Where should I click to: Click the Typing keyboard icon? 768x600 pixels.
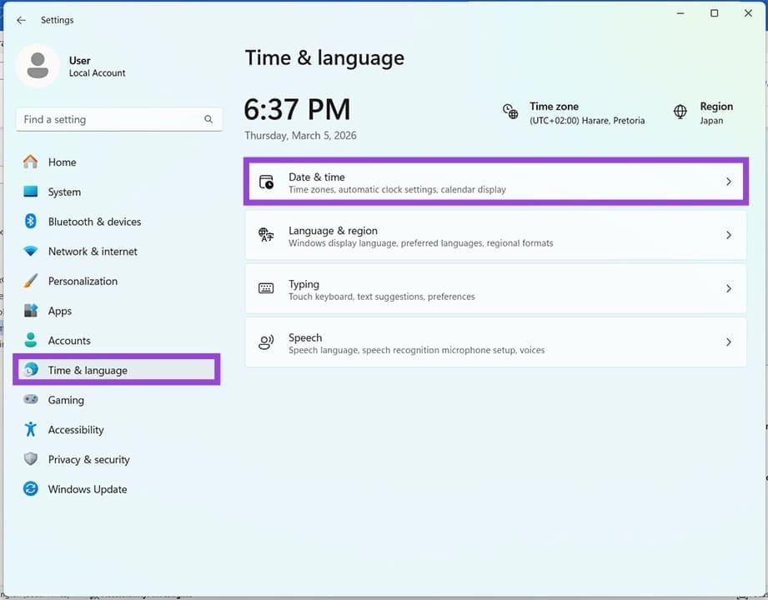coord(264,288)
